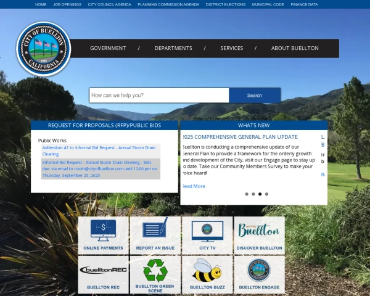Open the Buellton Green Scene recycling tile
Image resolution: width=370 pixels, height=296 pixels.
[155, 275]
